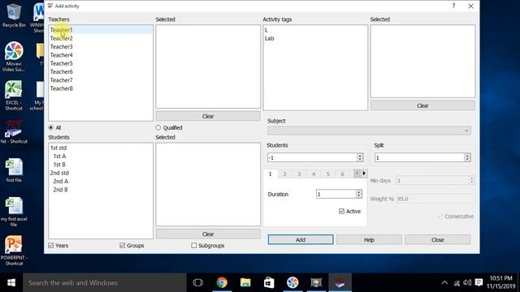Click the Students number input field
The height and width of the screenshot is (292, 520).
point(312,157)
